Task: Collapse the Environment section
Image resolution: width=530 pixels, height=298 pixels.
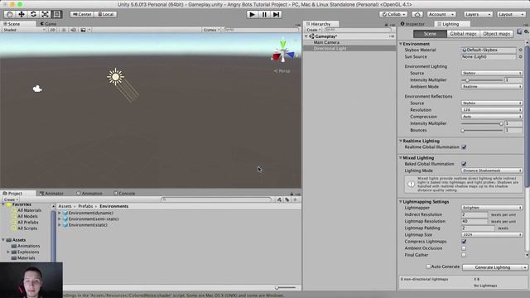Action: (401, 44)
